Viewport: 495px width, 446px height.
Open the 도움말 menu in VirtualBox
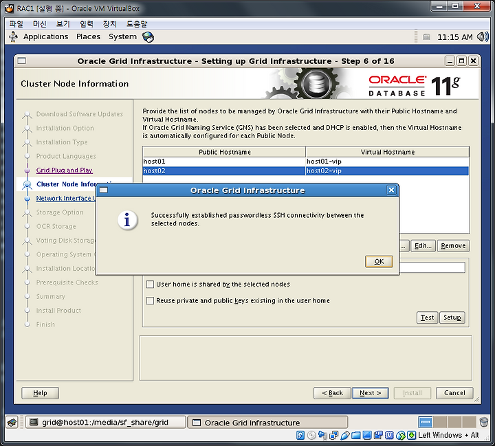[137, 23]
